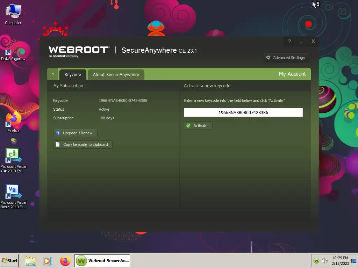The height and width of the screenshot is (268, 358).
Task: Click the volume speaker tray icon
Action: tap(324, 261)
